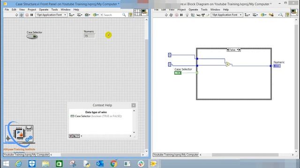Select next case with right arrow

[x=240, y=50]
